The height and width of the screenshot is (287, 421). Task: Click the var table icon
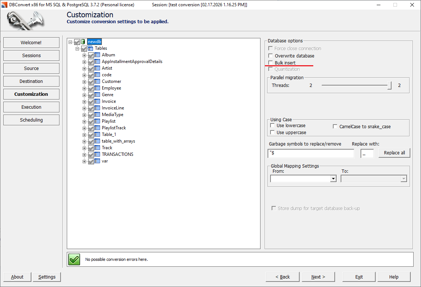click(97, 161)
